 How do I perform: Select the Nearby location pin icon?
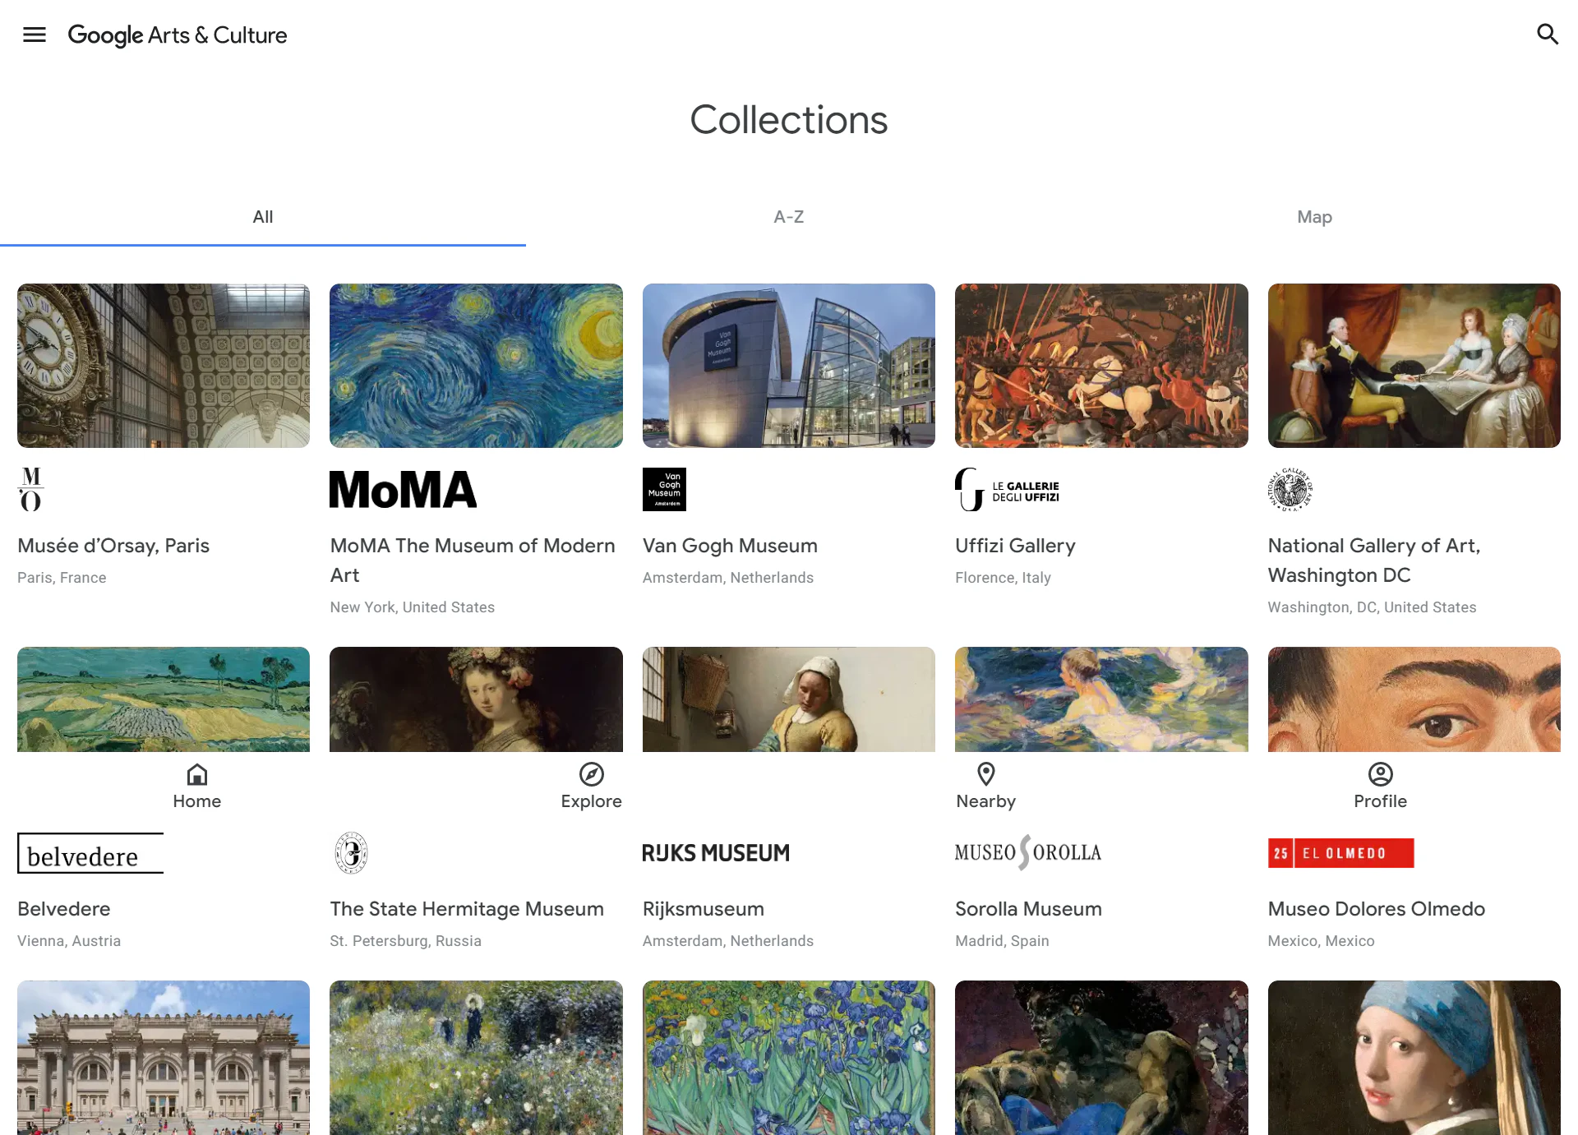985,774
